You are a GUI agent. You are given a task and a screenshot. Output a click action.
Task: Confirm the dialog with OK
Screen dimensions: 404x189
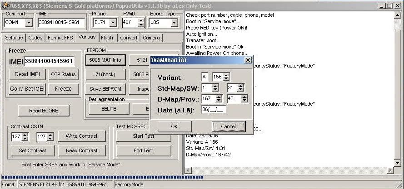175,126
